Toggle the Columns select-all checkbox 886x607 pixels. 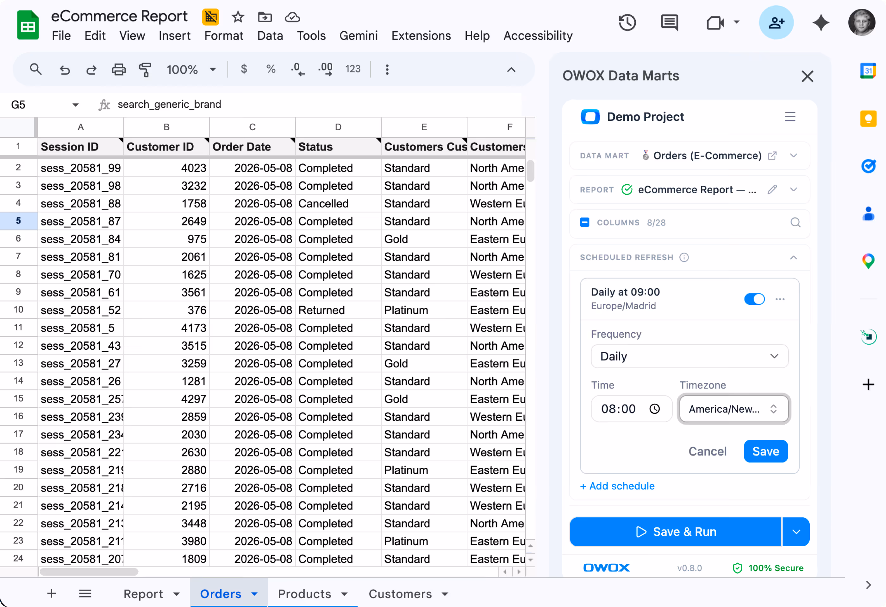point(584,222)
